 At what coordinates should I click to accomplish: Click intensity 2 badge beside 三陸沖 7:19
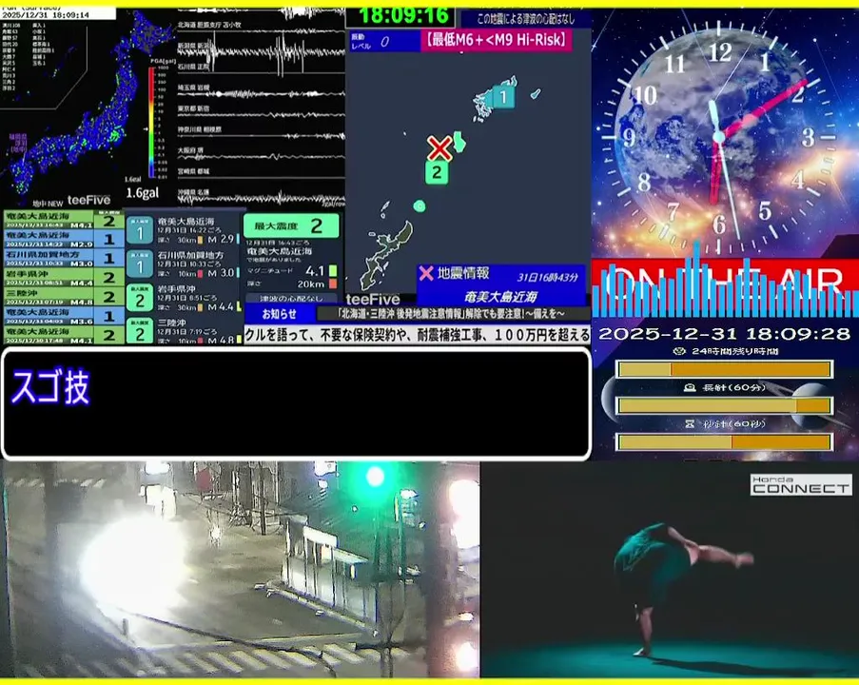[x=140, y=331]
